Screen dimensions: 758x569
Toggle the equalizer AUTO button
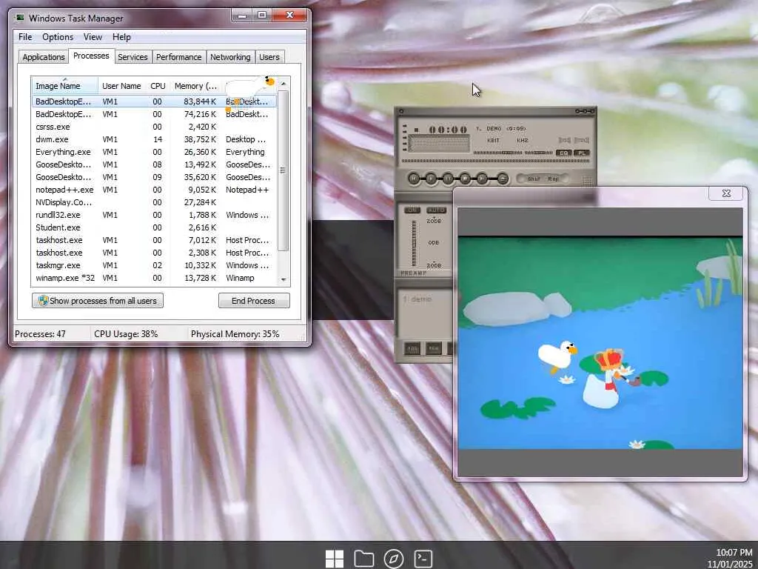coord(436,210)
